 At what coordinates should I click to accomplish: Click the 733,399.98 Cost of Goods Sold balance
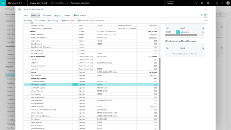point(152,57)
